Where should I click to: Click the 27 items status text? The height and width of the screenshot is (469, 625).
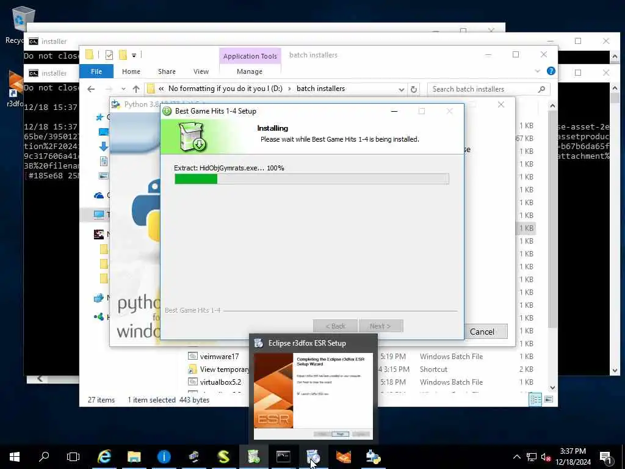tap(101, 399)
